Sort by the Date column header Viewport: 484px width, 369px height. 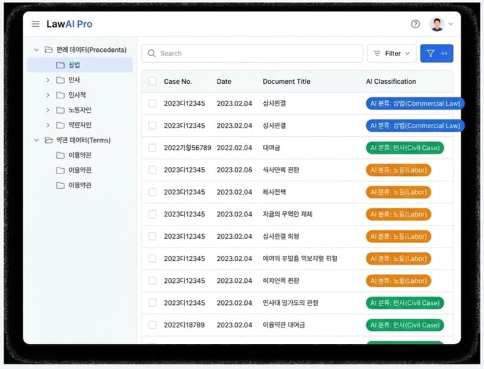(224, 82)
